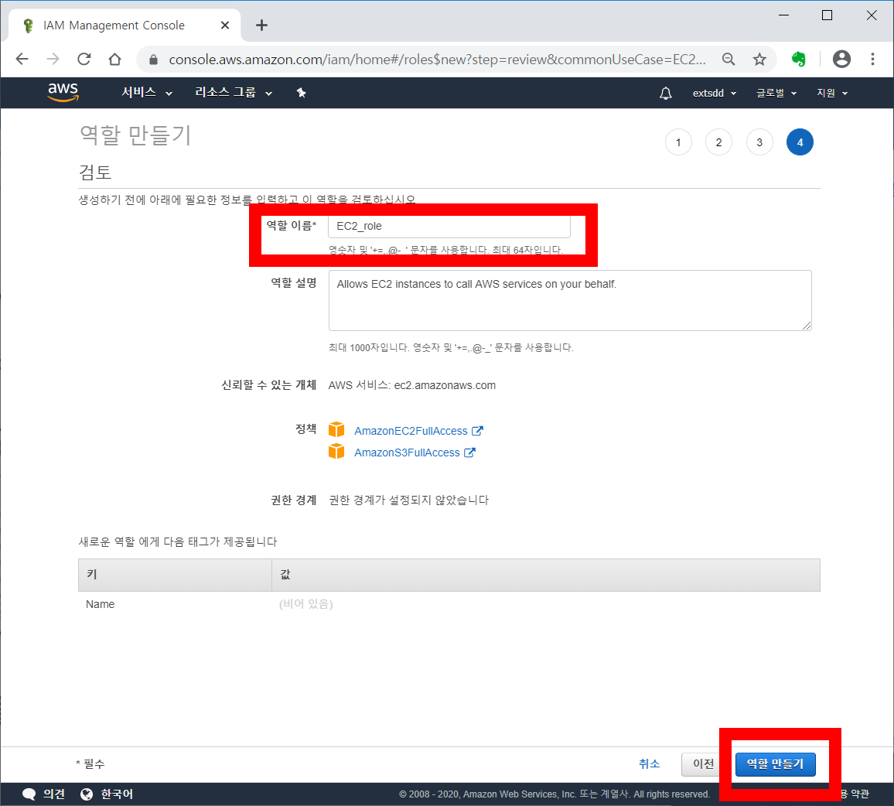Screen dimensions: 894x806
Task: Click the site lock icon in address bar
Action: (153, 60)
